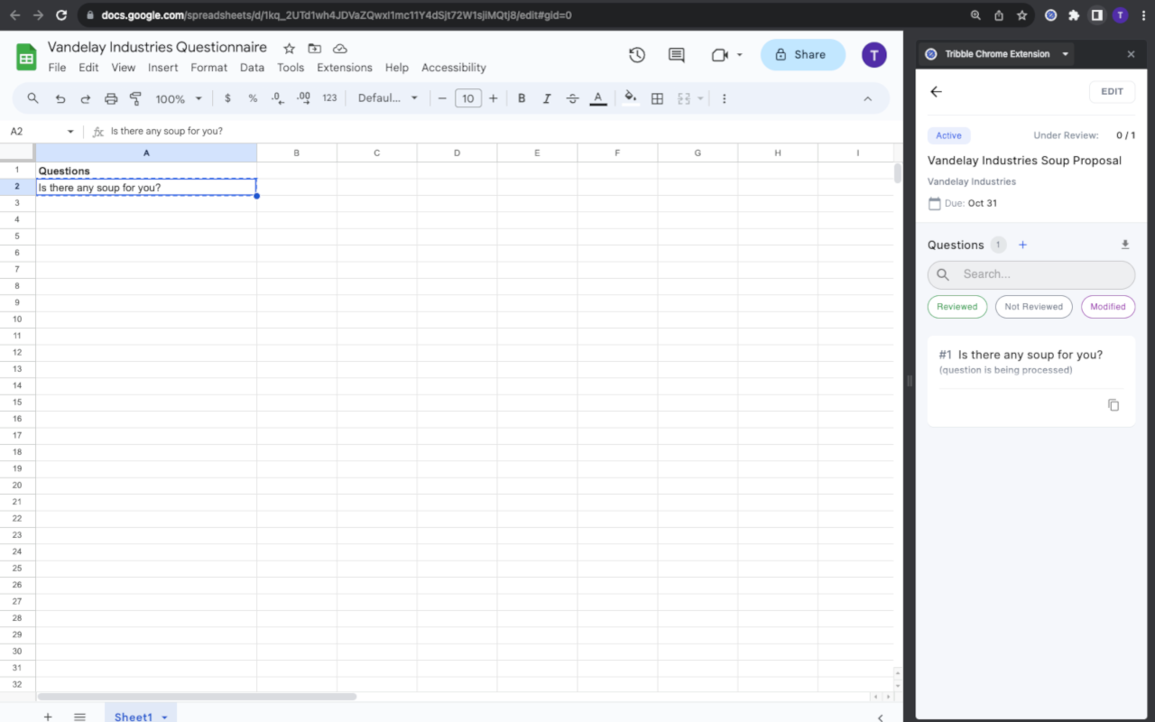
Task: Open the font family dropdown
Action: click(388, 98)
